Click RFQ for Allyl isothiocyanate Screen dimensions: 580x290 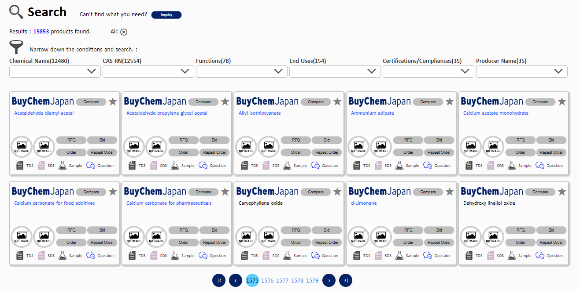[x=296, y=140]
